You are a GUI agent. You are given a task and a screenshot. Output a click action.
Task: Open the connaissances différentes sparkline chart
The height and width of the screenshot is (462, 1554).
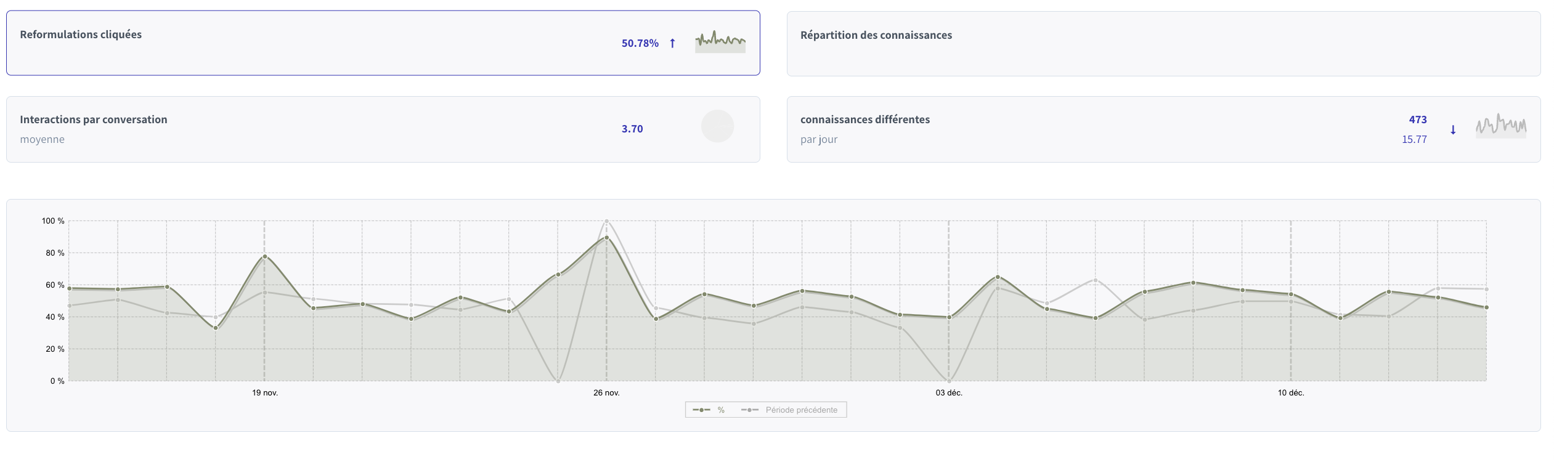click(x=1500, y=126)
